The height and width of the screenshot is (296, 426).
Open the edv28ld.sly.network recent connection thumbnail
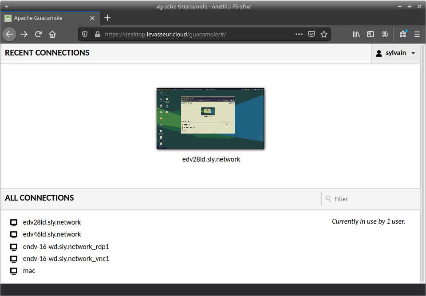click(x=210, y=118)
